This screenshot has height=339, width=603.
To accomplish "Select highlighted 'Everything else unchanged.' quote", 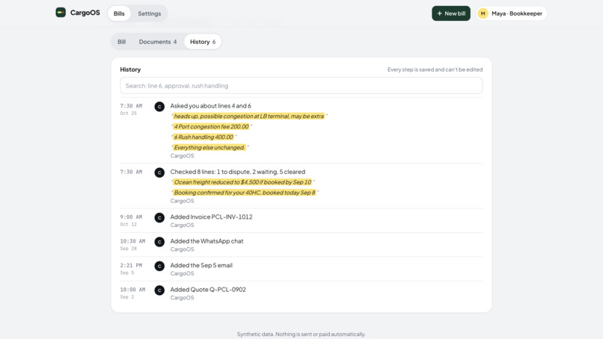I will click(x=209, y=147).
